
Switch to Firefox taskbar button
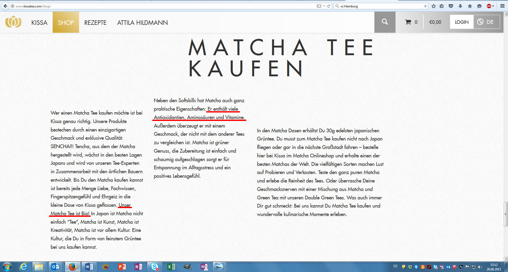[72, 267]
